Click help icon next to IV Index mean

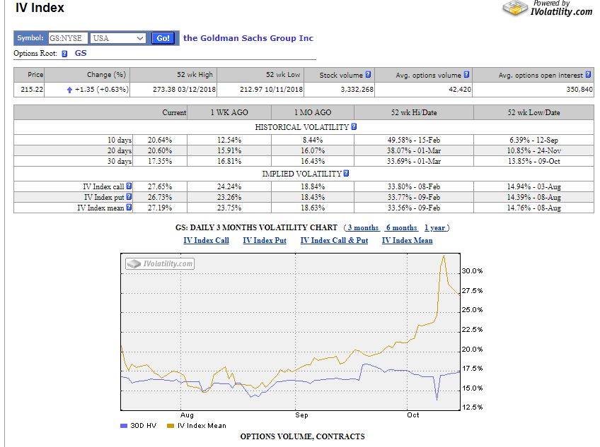click(129, 208)
